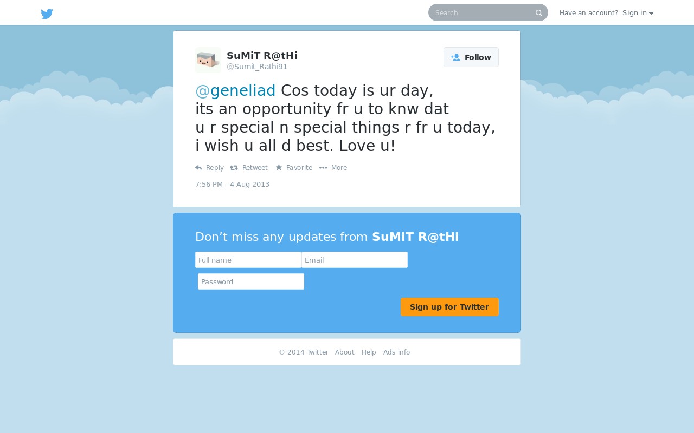Open the Ads info footer link
Viewport: 694px width, 433px height.
pyautogui.click(x=396, y=352)
